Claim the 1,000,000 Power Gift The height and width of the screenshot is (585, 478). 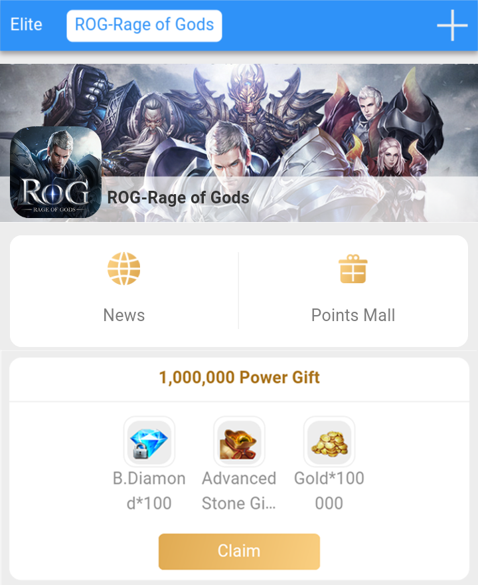pos(239,551)
